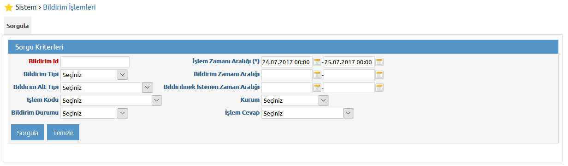Open the İşlem Kodu dropdown list

click(x=111, y=100)
